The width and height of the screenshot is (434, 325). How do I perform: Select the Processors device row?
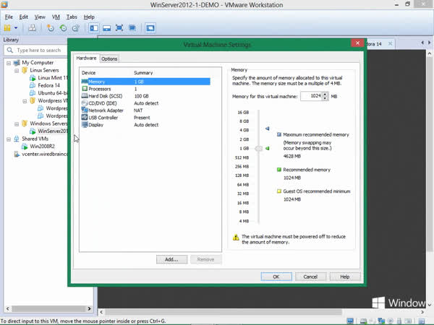coord(145,89)
